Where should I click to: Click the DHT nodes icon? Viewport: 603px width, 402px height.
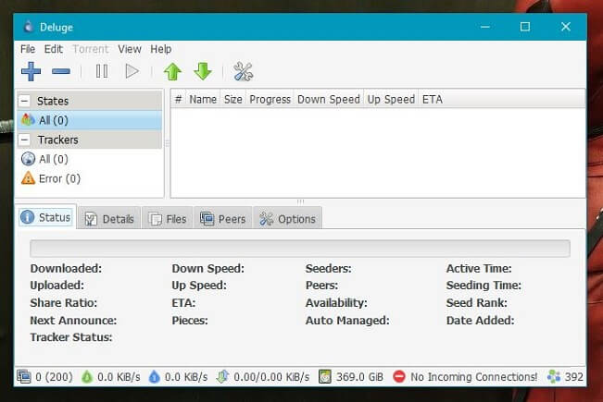(554, 377)
